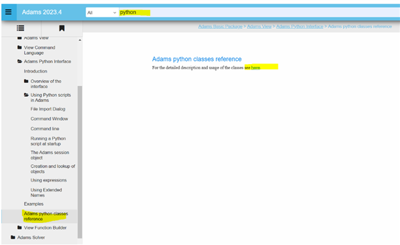Open Overview of the interface topic
The image size is (400, 245).
46,83
